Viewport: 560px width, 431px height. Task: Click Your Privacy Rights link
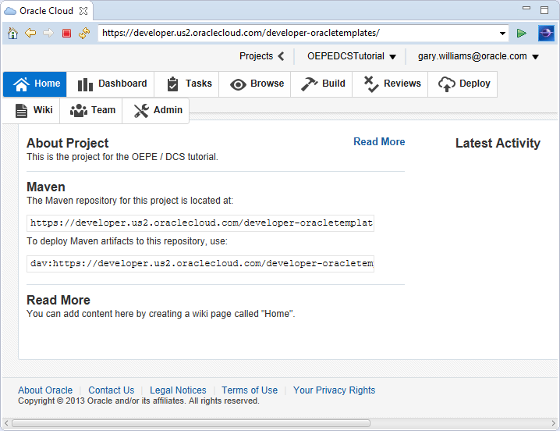point(334,390)
